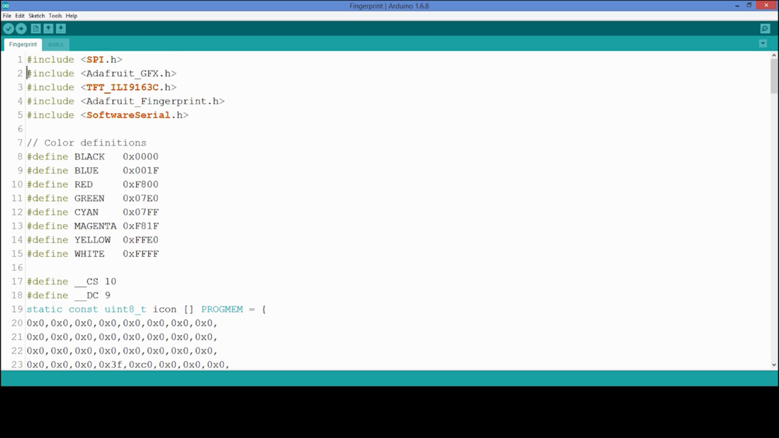Switch to the icon.c tab
779x438 pixels.
(56, 44)
